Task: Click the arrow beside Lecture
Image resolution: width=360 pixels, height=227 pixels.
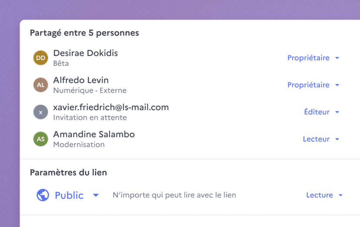Action: coord(340,195)
